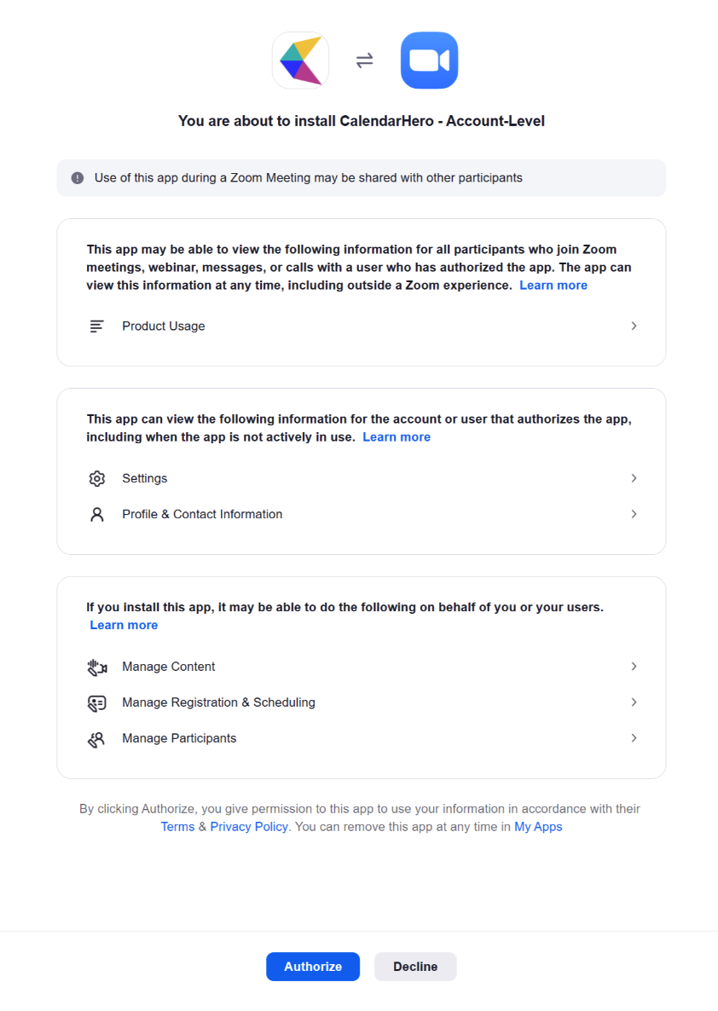Viewport: 718px width, 1011px height.
Task: Click the Zoom camera logo
Action: coord(429,61)
